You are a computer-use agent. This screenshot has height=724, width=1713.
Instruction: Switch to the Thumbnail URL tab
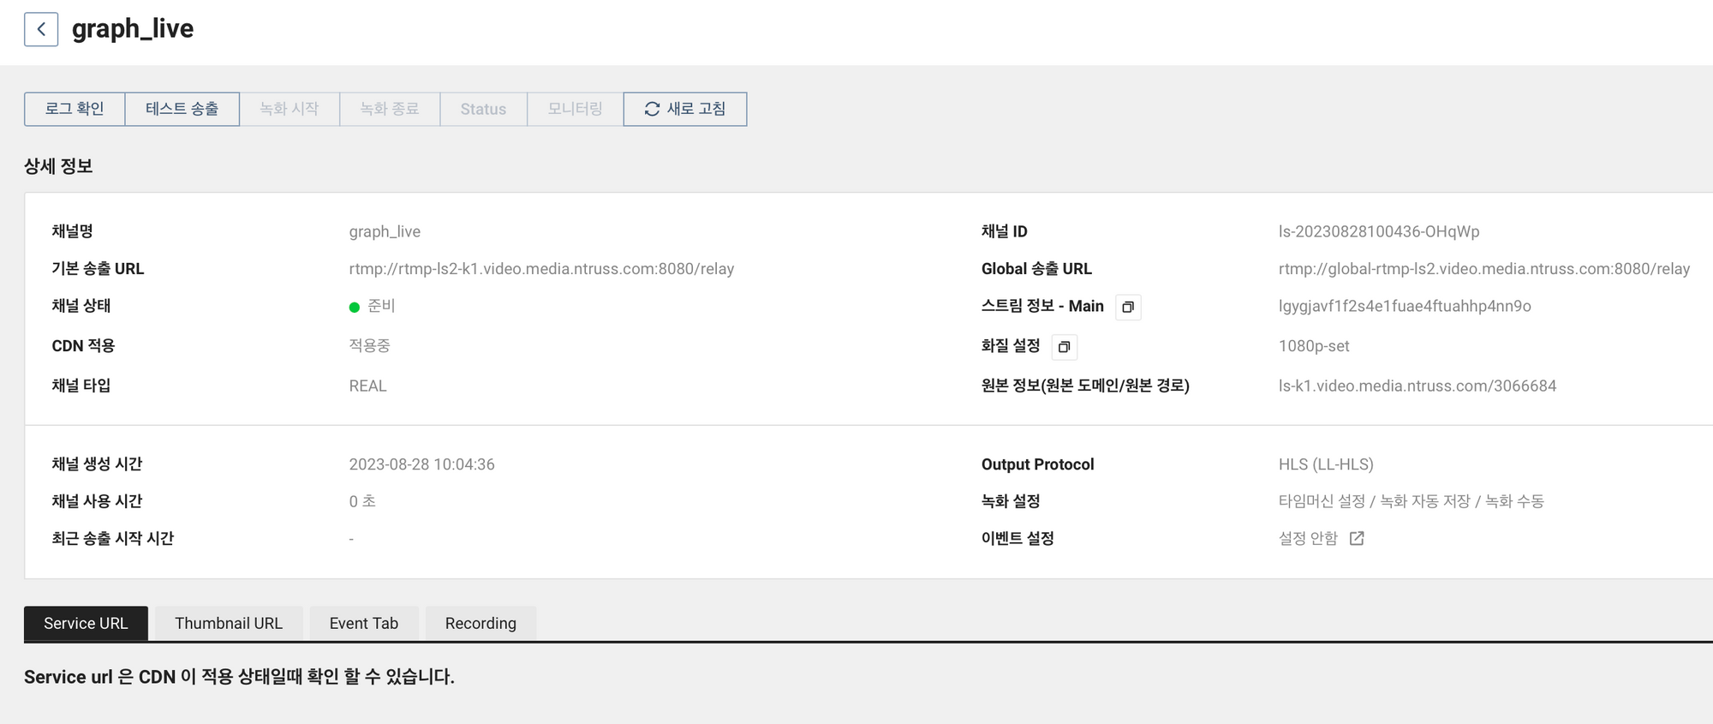[229, 623]
